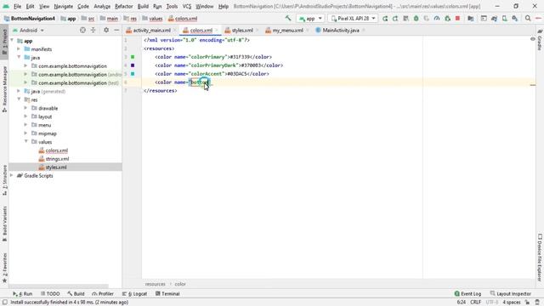This screenshot has width=544, height=306.
Task: Toggle the Device File Explorer side panel
Action: pyautogui.click(x=540, y=257)
